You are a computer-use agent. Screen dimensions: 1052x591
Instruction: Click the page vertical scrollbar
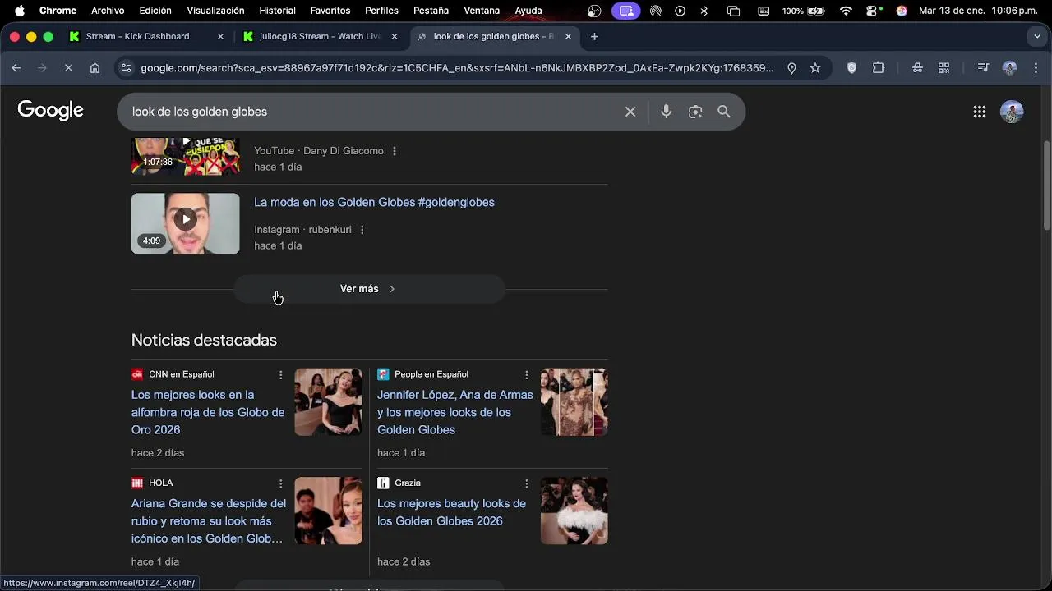pyautogui.click(x=1046, y=186)
